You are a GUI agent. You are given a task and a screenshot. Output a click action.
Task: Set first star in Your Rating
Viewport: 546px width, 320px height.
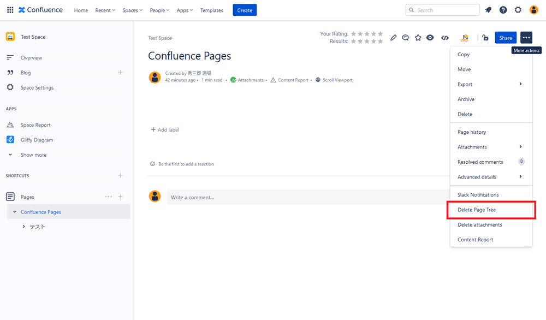point(354,34)
